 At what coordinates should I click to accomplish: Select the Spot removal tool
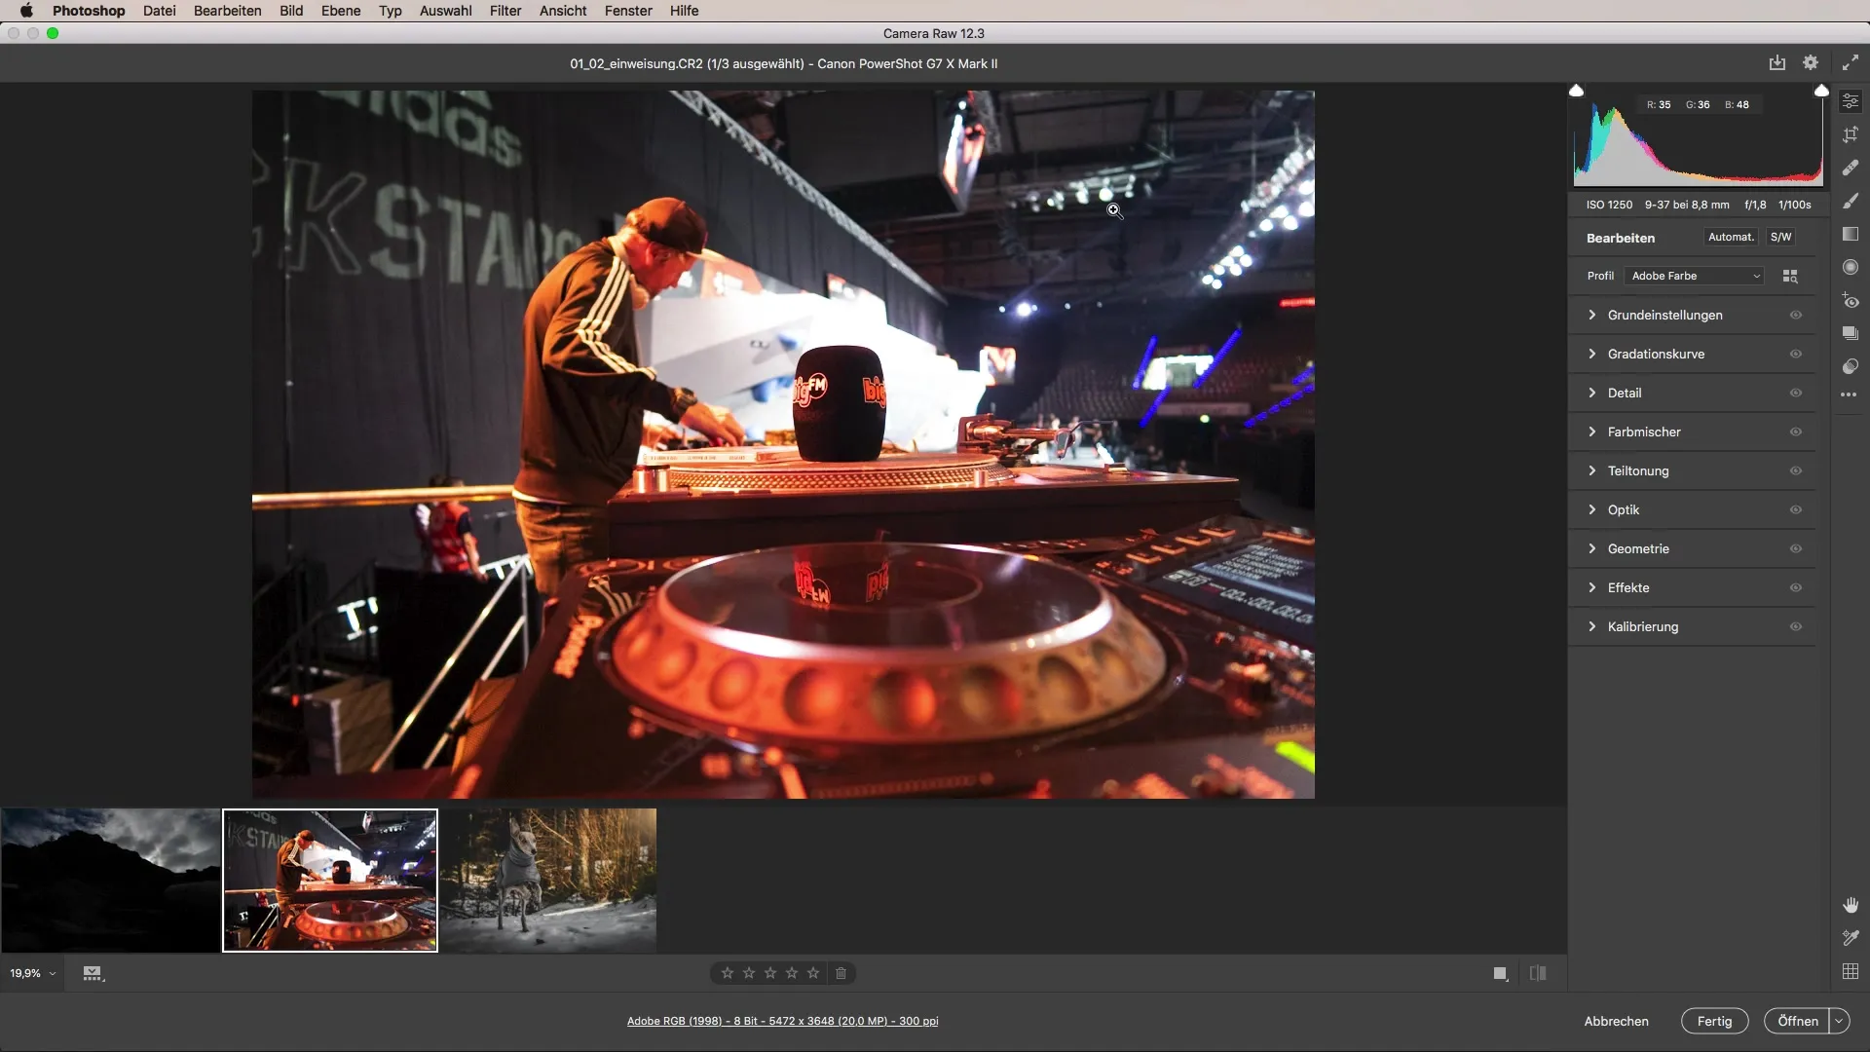tap(1851, 168)
